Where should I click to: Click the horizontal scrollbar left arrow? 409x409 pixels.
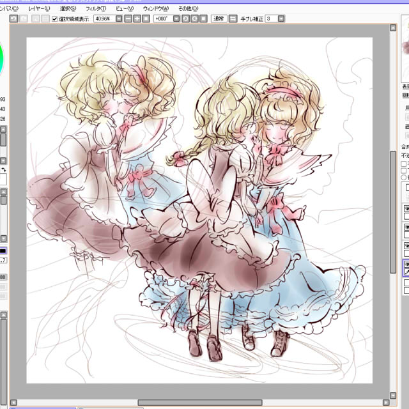(13, 403)
